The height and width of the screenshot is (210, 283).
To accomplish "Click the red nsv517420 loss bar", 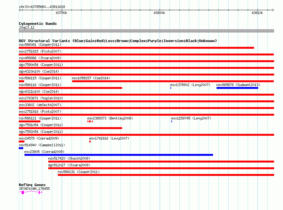I will [x=161, y=162].
